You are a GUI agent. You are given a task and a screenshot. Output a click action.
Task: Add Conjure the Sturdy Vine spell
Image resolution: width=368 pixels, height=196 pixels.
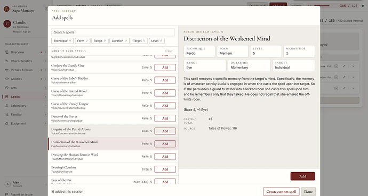165,67
